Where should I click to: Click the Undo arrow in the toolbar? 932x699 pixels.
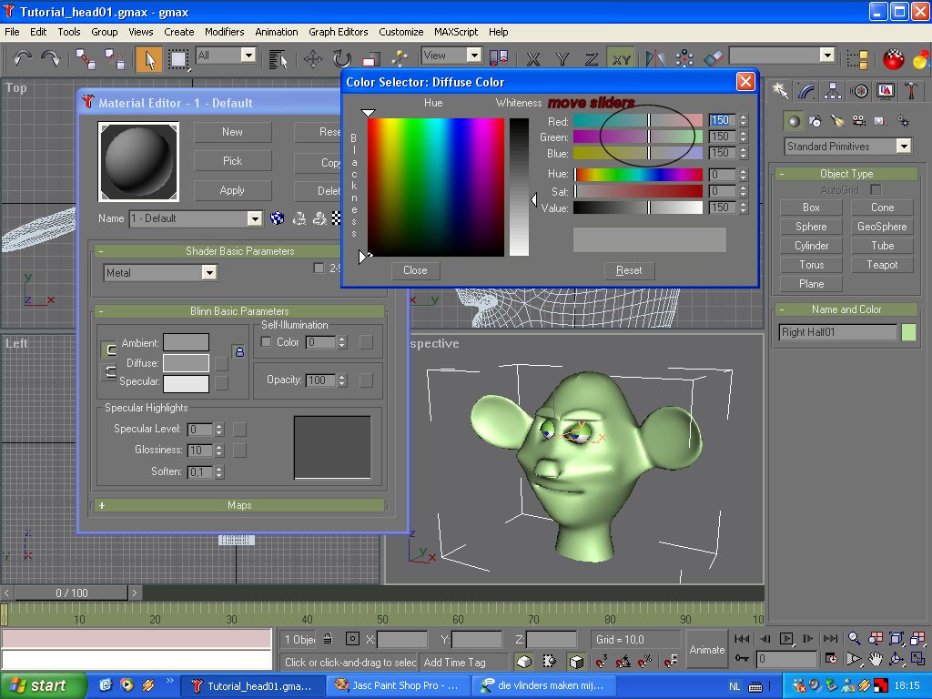[x=22, y=59]
